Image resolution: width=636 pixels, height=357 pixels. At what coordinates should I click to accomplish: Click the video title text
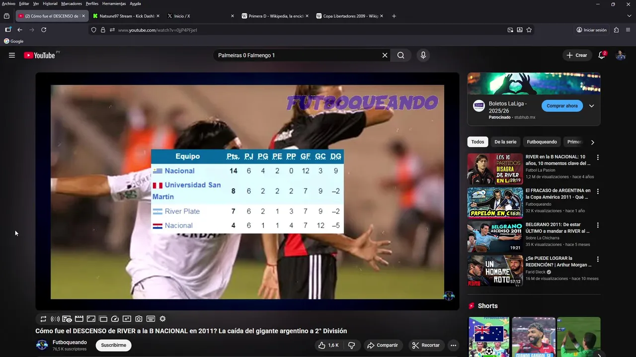pyautogui.click(x=191, y=331)
